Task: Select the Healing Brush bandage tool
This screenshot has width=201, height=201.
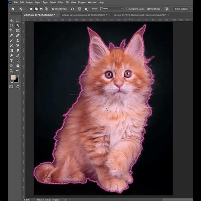Action: coord(18,35)
